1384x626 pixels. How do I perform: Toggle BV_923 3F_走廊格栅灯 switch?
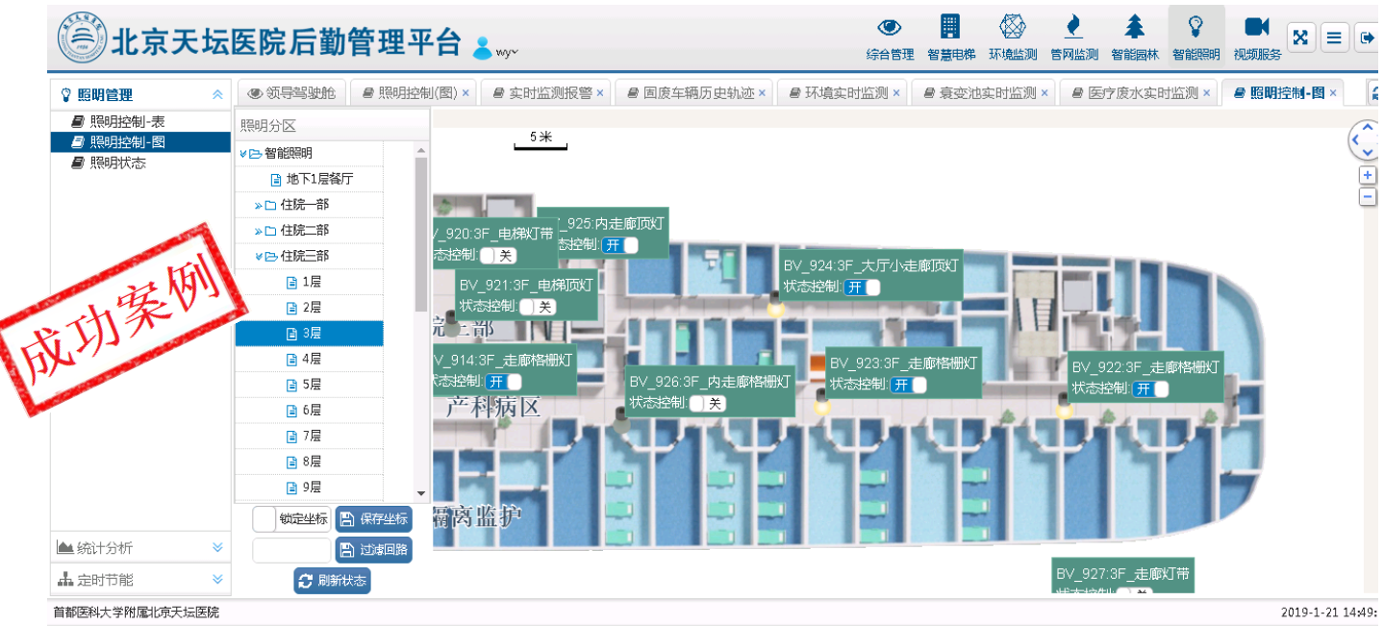pos(908,385)
